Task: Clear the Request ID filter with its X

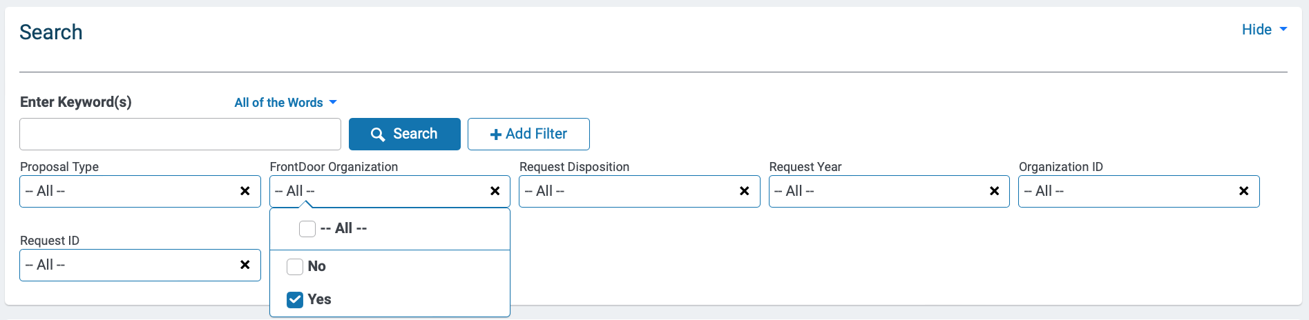Action: [x=245, y=265]
